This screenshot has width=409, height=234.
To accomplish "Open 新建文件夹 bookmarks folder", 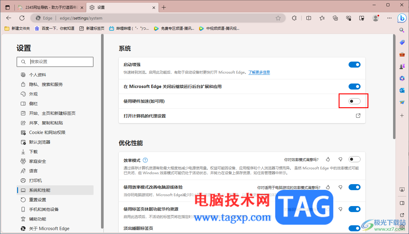I will [17, 29].
